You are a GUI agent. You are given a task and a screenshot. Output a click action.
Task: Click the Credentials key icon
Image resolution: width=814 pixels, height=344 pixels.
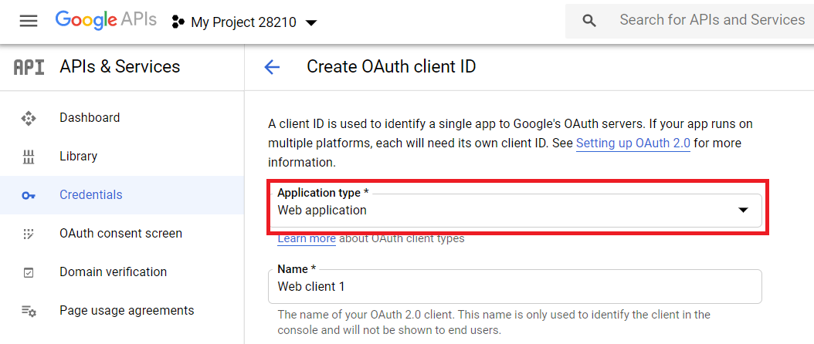tap(29, 196)
